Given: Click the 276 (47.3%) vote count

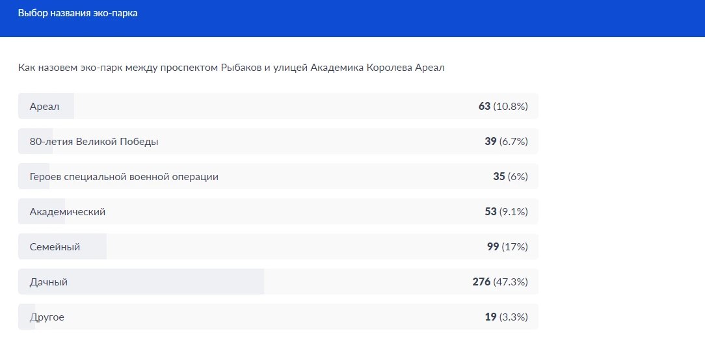Looking at the screenshot, I should pos(499,282).
